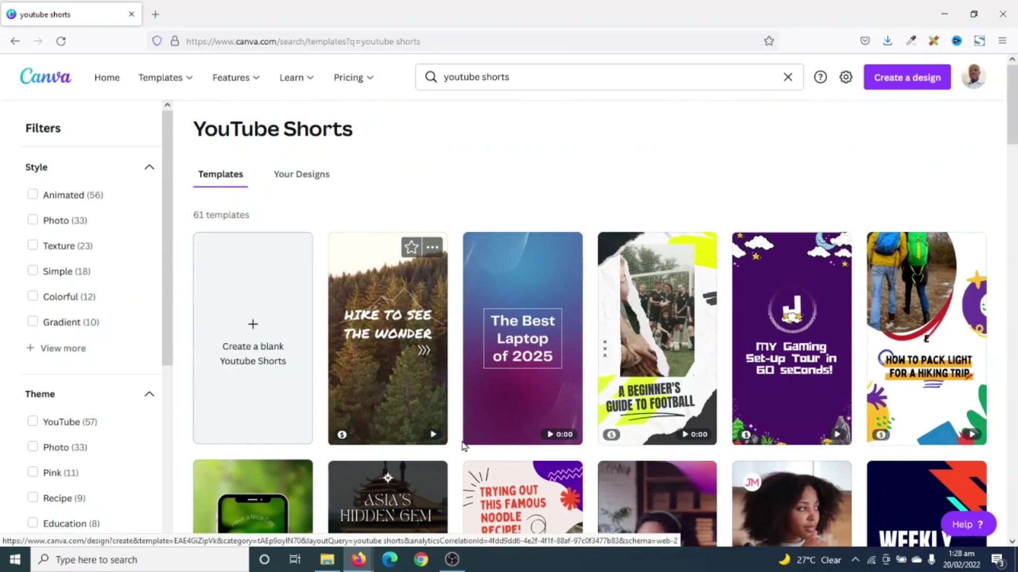The width and height of the screenshot is (1018, 572).
Task: Click the filters panel scrollbar
Action: click(168, 238)
